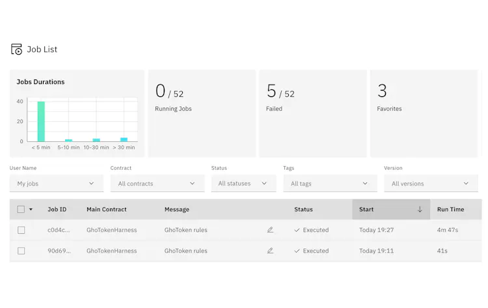
Task: Click GhoTokenHarness in the c0d4c row
Action: click(x=112, y=230)
